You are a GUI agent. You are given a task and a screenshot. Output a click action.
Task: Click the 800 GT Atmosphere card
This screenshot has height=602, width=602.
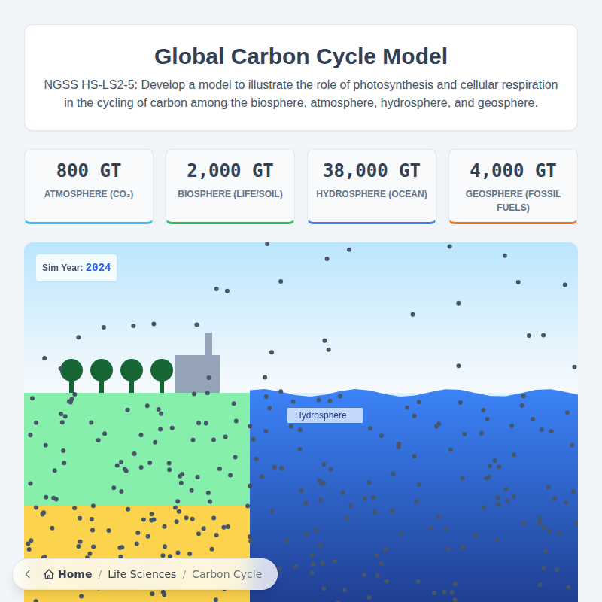[88, 186]
